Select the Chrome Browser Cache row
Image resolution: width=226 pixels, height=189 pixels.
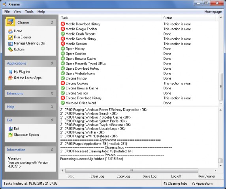[139, 88]
